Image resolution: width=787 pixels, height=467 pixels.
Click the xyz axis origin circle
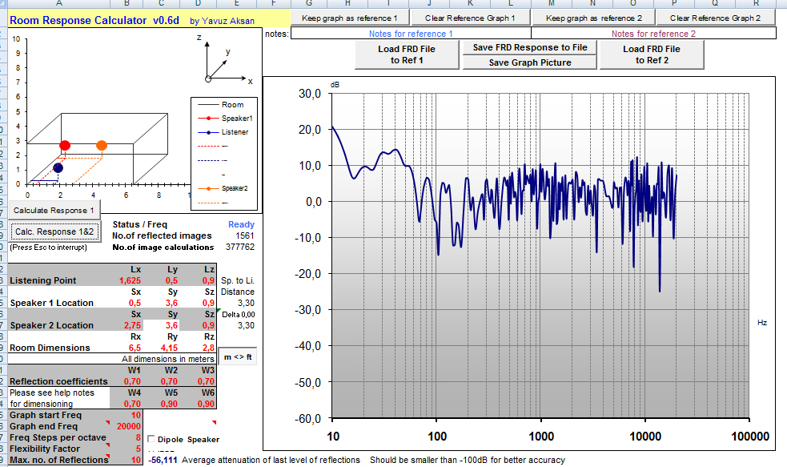tap(208, 79)
